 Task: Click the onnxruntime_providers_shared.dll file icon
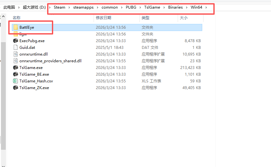tap(16, 61)
